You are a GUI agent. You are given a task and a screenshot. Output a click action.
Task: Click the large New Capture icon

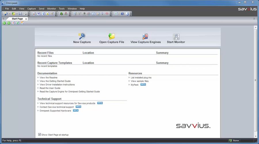point(82,36)
